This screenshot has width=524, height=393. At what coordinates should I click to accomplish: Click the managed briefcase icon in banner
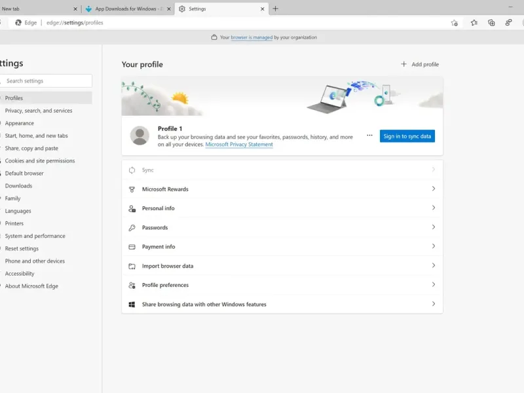pyautogui.click(x=214, y=37)
